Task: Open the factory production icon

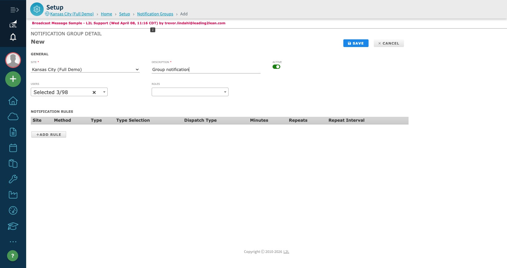Action: (13, 195)
